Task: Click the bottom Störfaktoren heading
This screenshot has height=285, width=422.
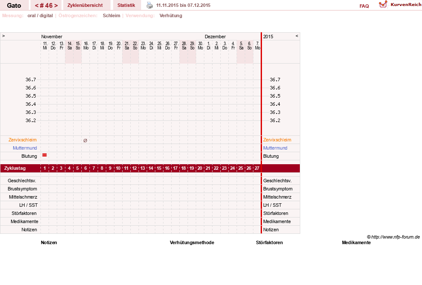Action: point(269,242)
